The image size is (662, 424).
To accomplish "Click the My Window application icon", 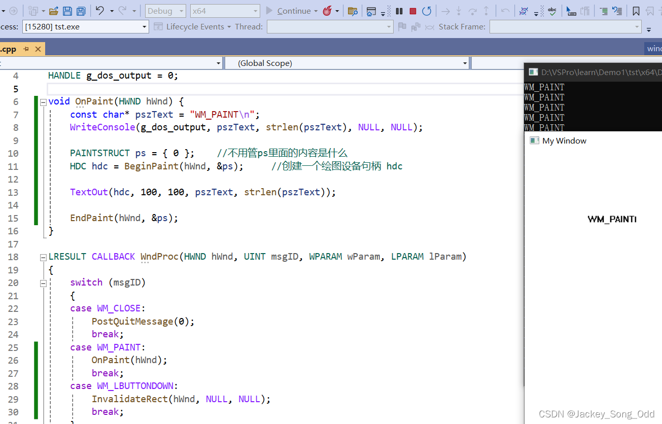I will coord(534,140).
